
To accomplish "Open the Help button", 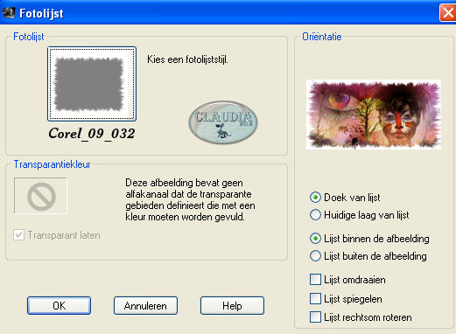I will click(x=232, y=306).
